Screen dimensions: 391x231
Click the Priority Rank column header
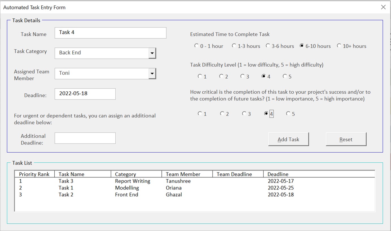click(34, 174)
